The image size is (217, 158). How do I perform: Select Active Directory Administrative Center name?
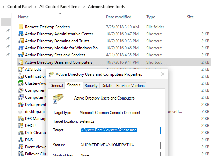[x=59, y=34]
